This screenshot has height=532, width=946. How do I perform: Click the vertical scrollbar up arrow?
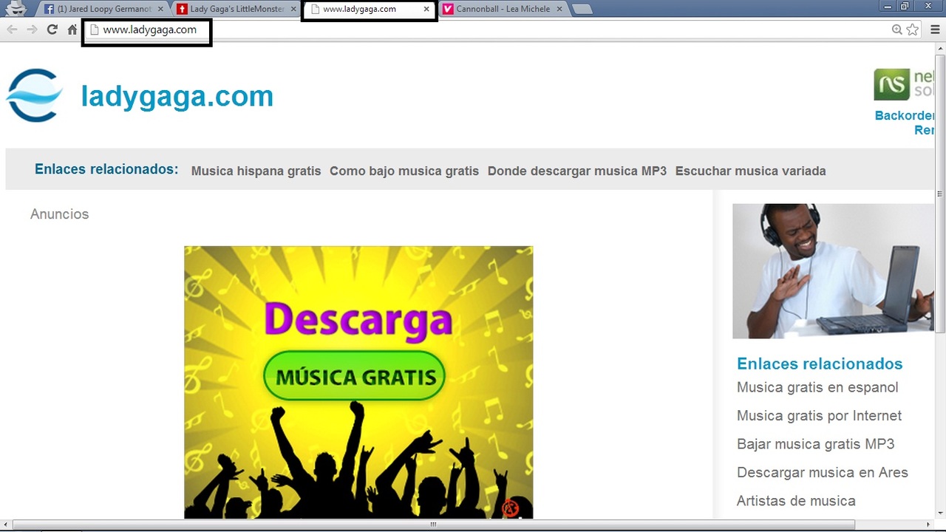940,48
